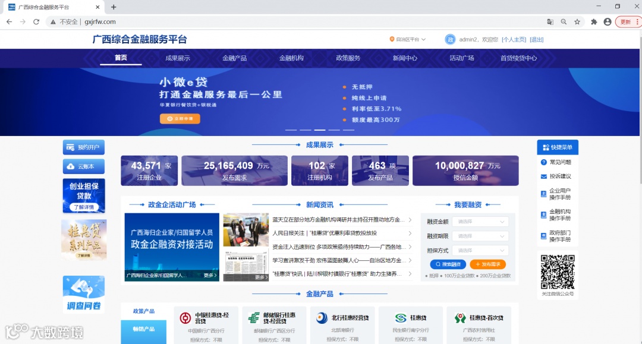Go back with the browser back arrow
The width and height of the screenshot is (642, 344).
[x=9, y=21]
